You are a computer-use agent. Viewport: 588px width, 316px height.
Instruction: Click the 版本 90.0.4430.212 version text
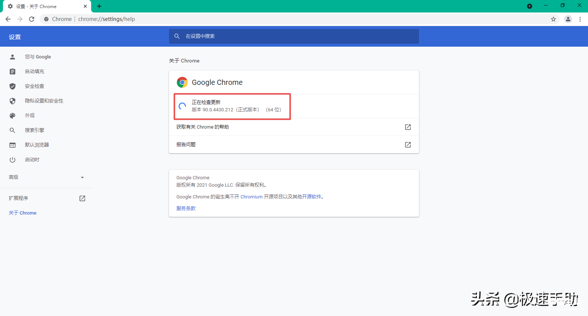236,110
